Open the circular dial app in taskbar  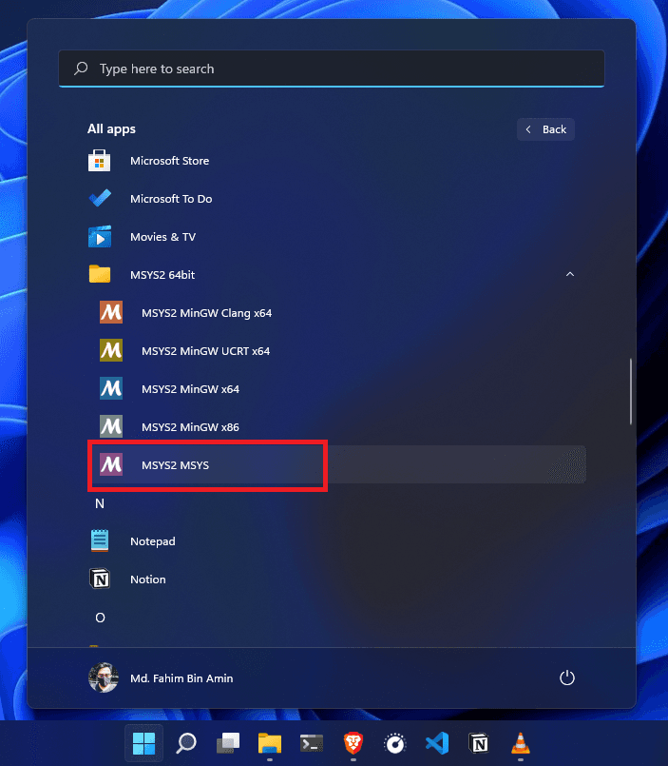(x=395, y=744)
